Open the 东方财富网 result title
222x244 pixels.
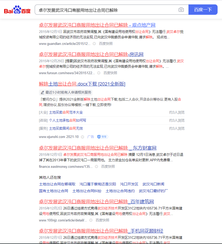click(98, 148)
